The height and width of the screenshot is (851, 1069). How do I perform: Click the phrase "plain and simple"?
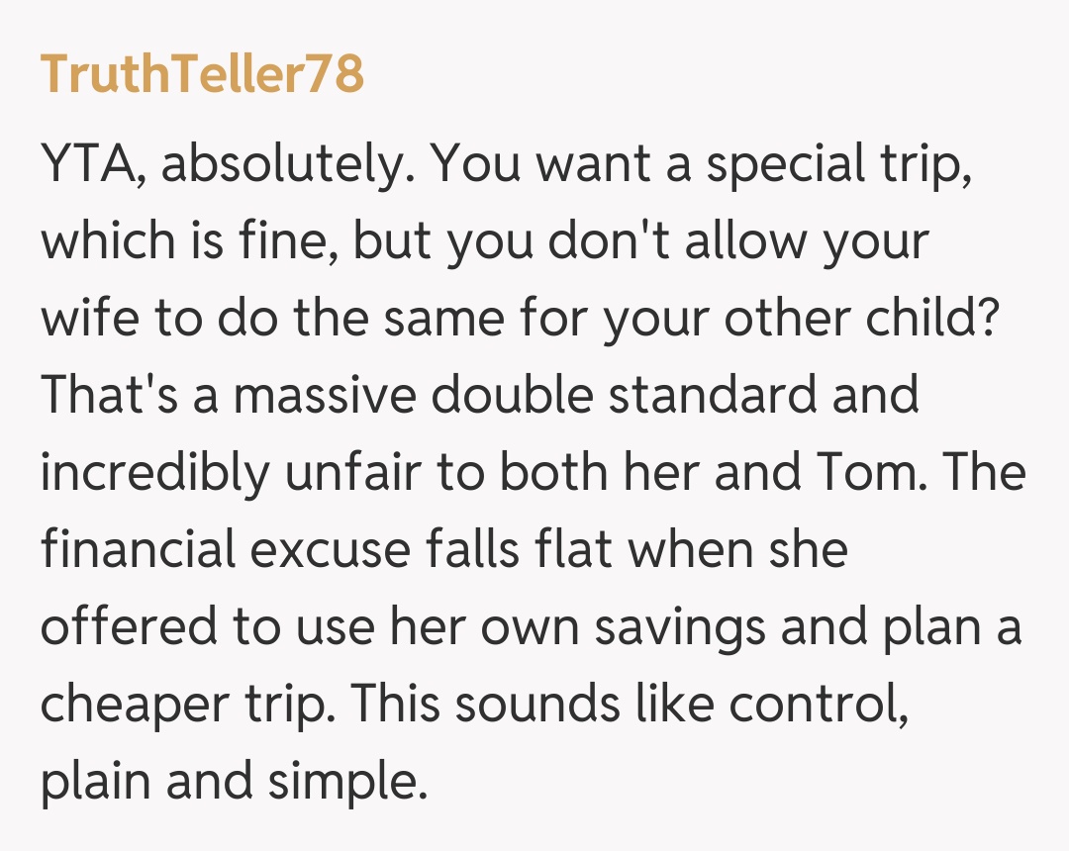pos(233,781)
